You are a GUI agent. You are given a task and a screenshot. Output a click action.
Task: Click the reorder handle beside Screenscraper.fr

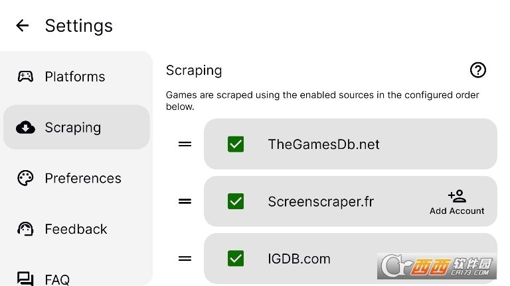click(185, 201)
